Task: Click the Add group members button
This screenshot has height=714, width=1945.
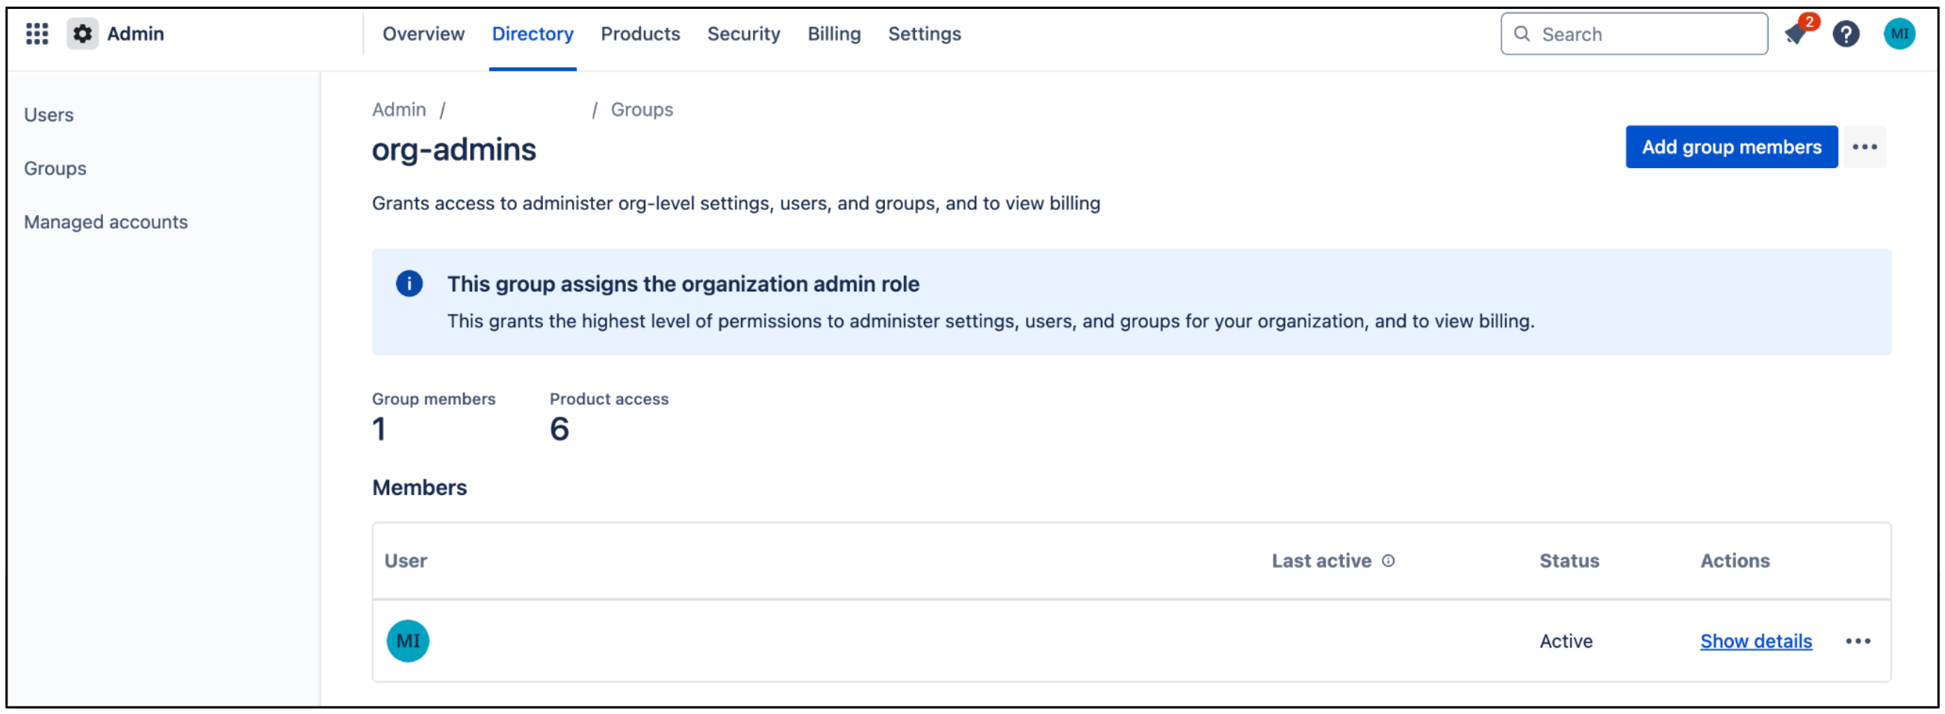Action: [x=1731, y=146]
